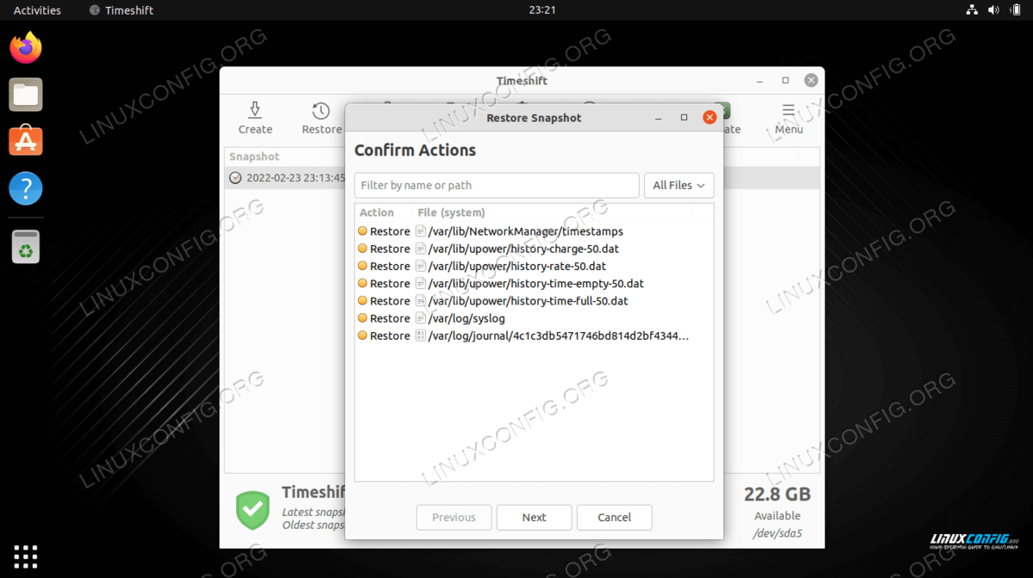Click the volume icon in the top bar

(993, 10)
